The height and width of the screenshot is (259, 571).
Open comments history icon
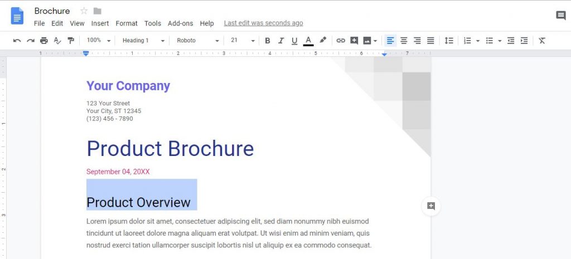pyautogui.click(x=561, y=15)
